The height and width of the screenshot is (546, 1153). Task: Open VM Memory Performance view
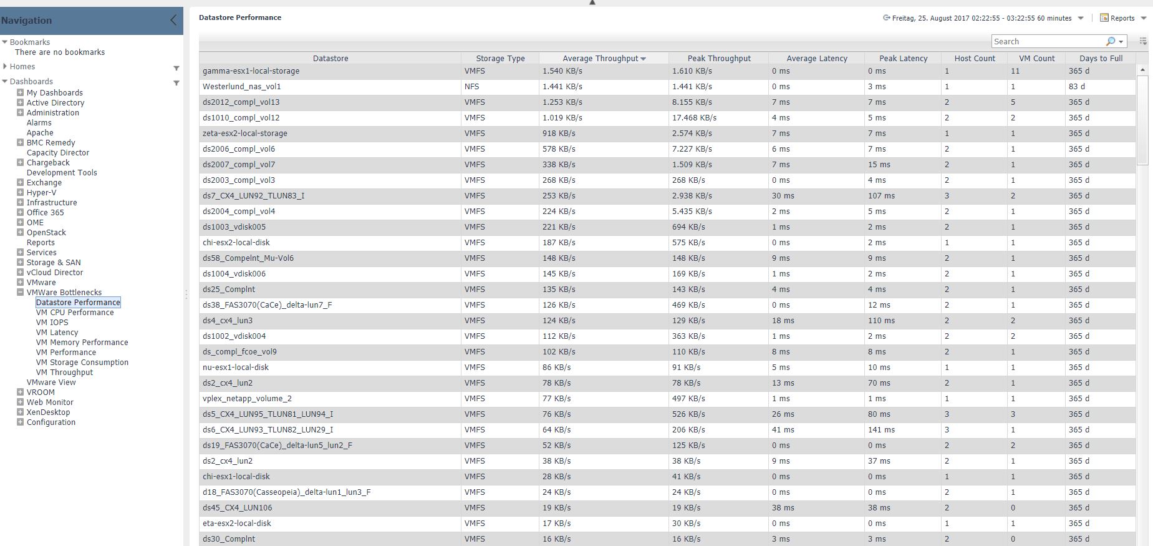[82, 343]
